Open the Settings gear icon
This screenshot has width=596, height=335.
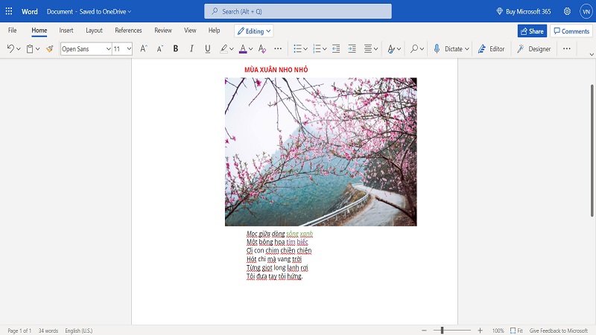(x=567, y=11)
